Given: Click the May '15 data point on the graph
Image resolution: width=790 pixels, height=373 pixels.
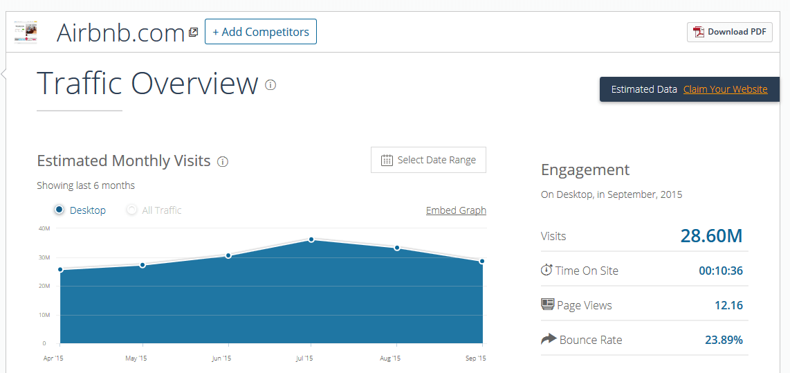Looking at the screenshot, I should (143, 265).
